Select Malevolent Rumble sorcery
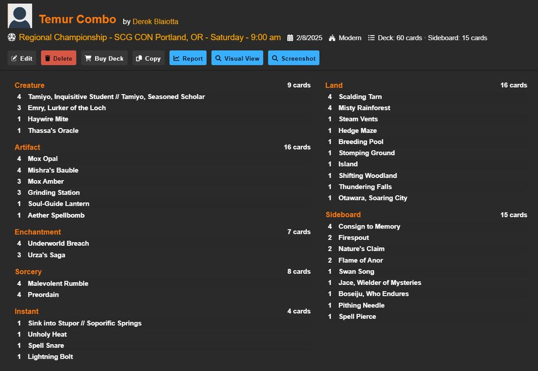 58,283
